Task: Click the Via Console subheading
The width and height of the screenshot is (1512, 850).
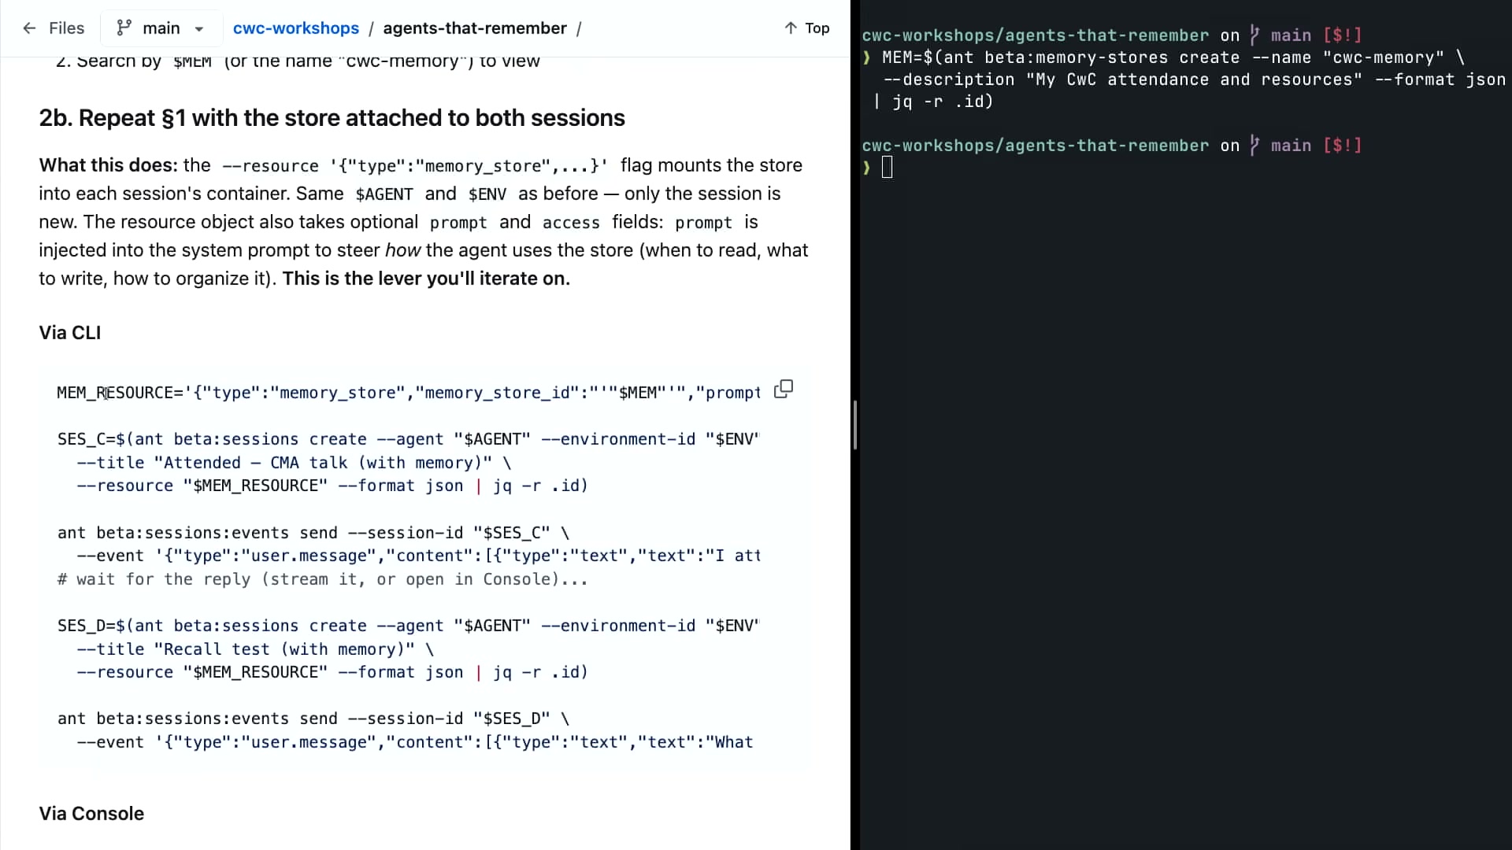Action: click(91, 814)
